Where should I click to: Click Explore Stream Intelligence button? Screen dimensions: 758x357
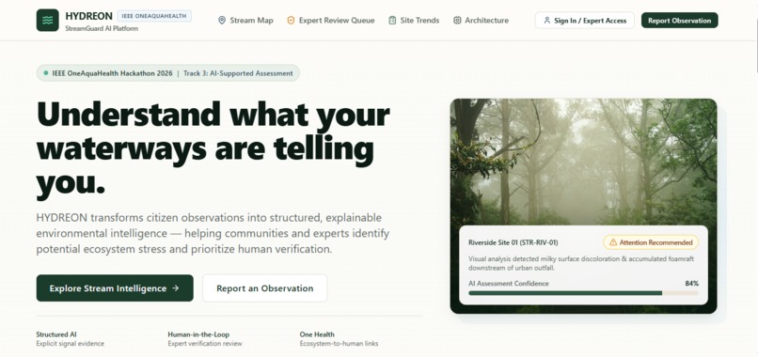tap(115, 287)
